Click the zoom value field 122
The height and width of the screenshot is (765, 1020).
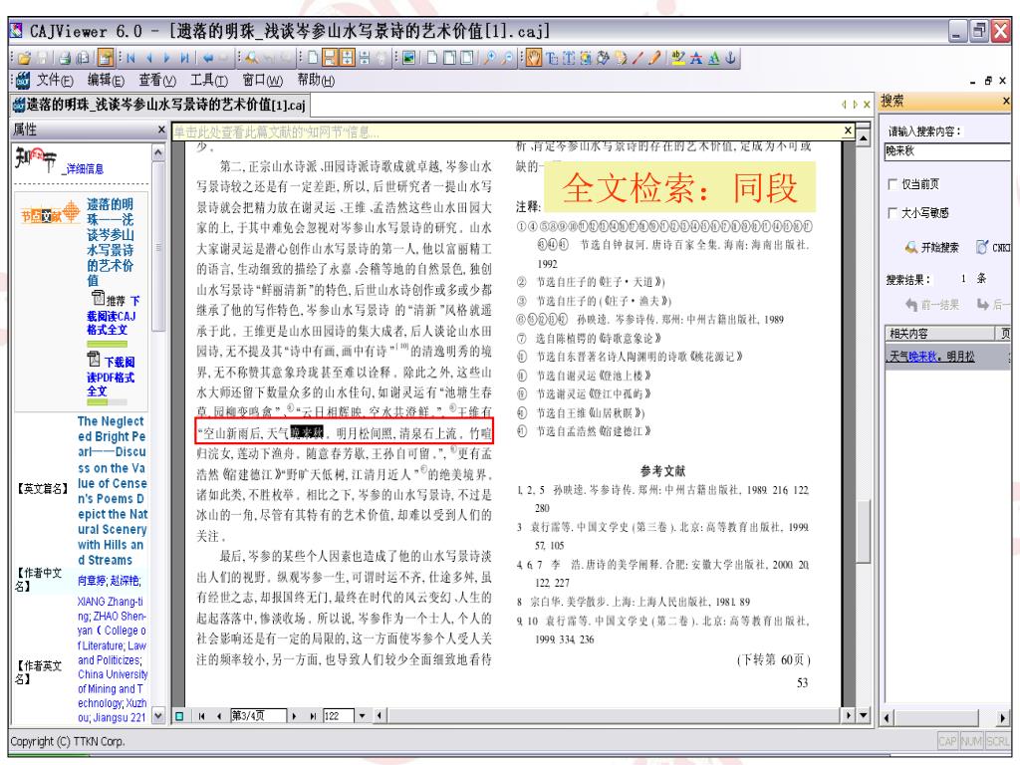[339, 715]
